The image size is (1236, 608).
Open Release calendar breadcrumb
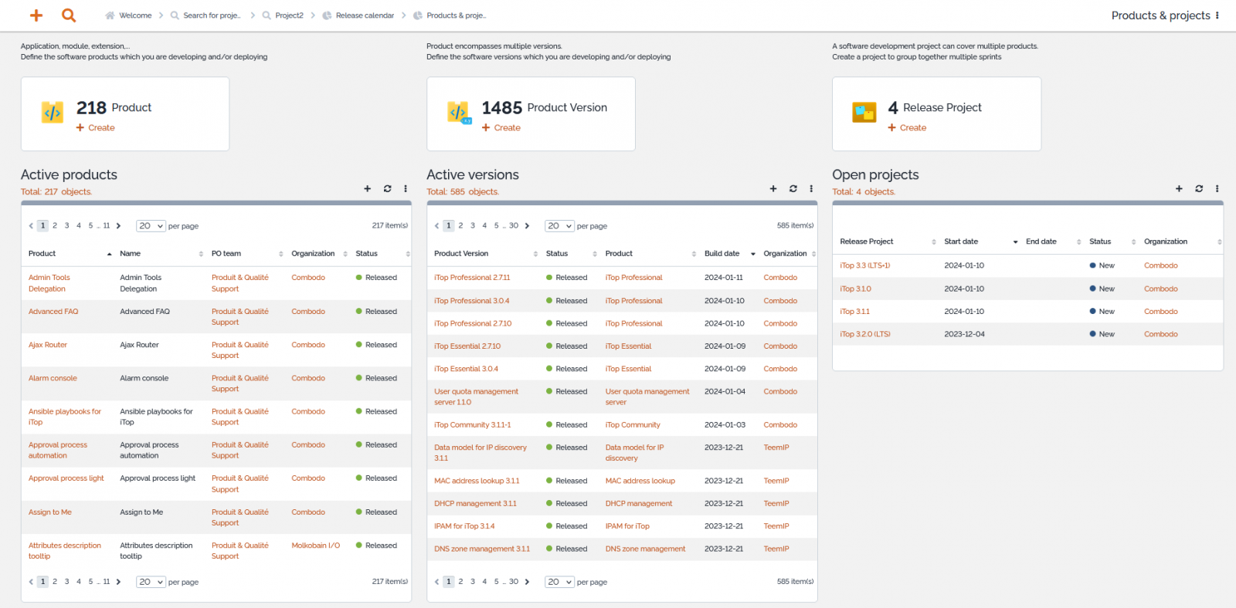pyautogui.click(x=358, y=15)
